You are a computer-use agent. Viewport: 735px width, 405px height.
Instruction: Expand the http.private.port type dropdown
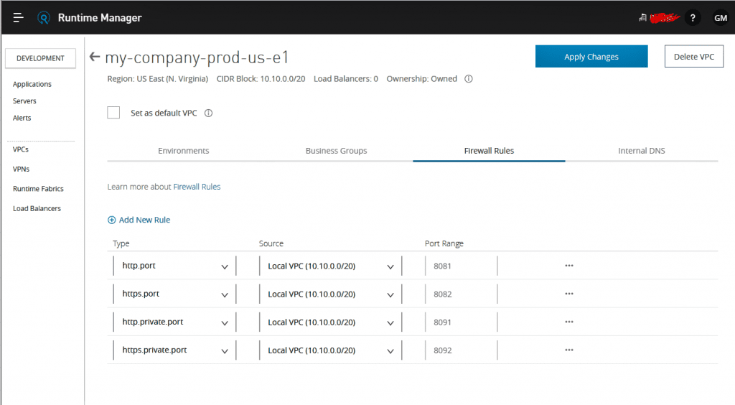tap(174, 322)
